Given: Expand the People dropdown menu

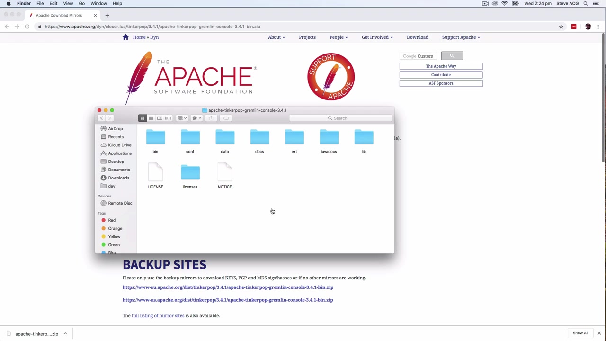Looking at the screenshot, I should click(x=339, y=37).
